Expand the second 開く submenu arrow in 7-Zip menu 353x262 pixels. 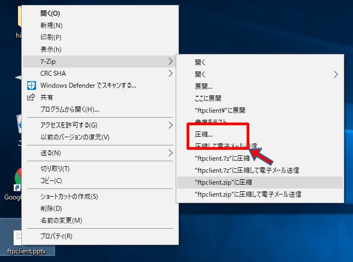pos(336,75)
